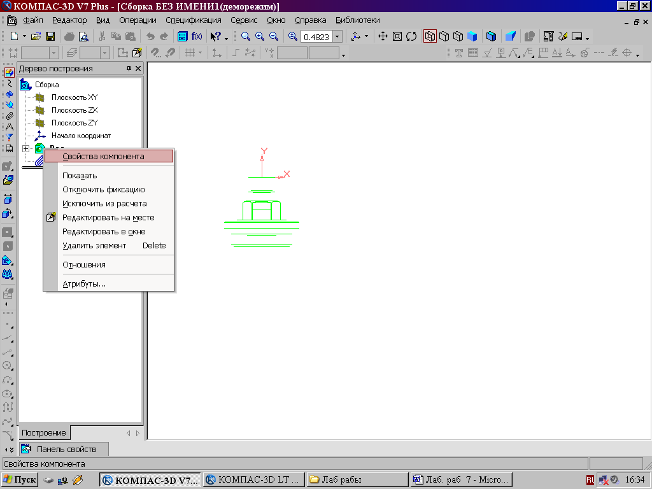Open the toolbar options arrow after window-layout icon
This screenshot has width=652, height=489.
588,38
